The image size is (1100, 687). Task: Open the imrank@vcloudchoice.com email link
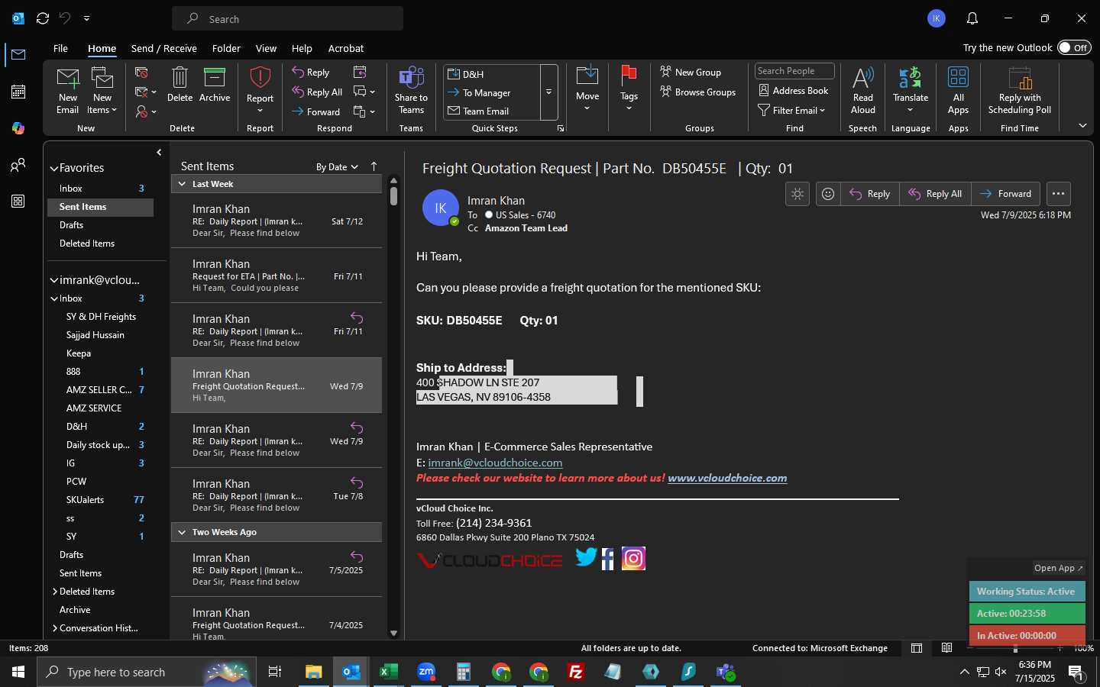coord(495,463)
